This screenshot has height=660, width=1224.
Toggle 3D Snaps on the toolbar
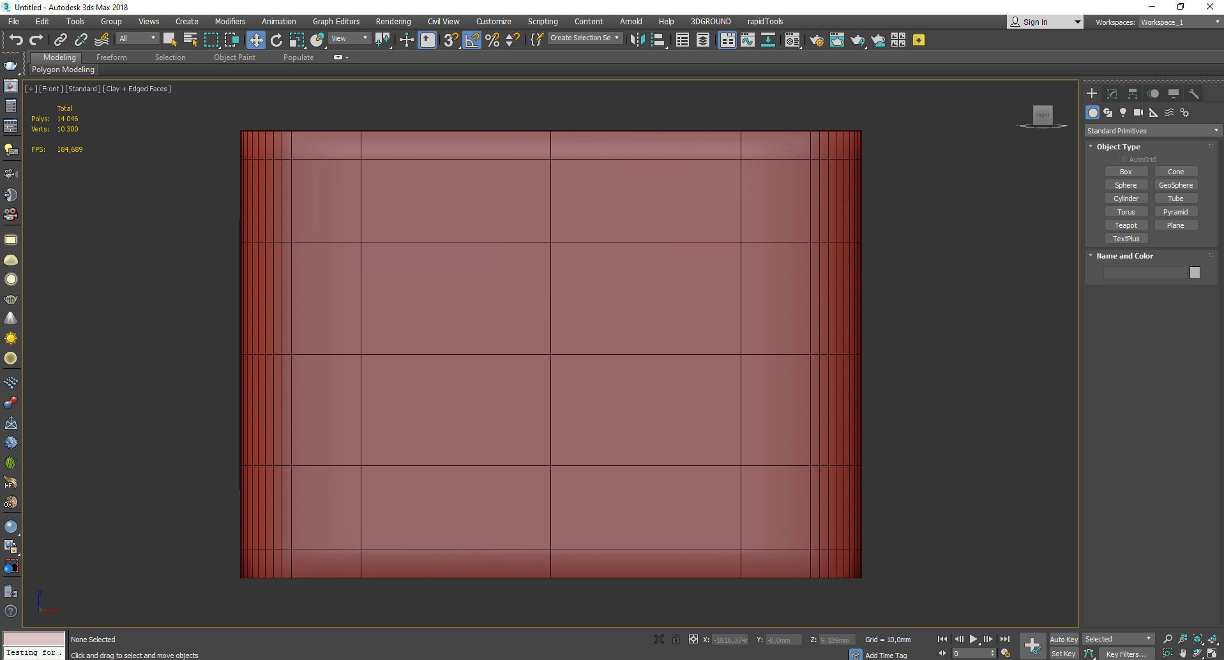pyautogui.click(x=451, y=40)
